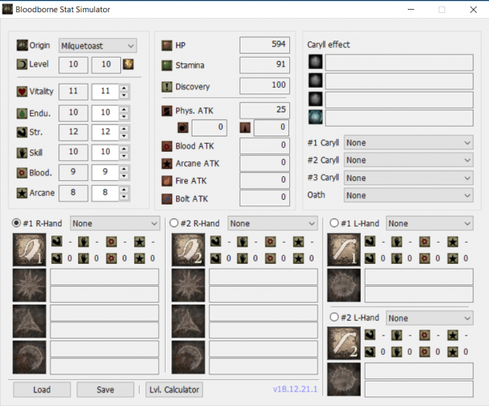Close the Bloodborne Stat Simulator window

474,10
